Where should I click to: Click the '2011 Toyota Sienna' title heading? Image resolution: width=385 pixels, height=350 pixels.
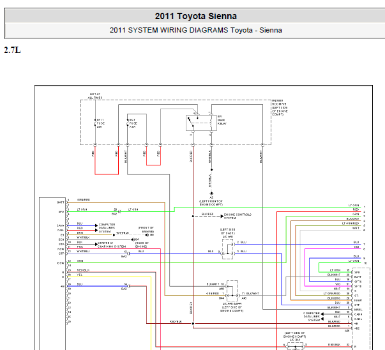pos(195,16)
